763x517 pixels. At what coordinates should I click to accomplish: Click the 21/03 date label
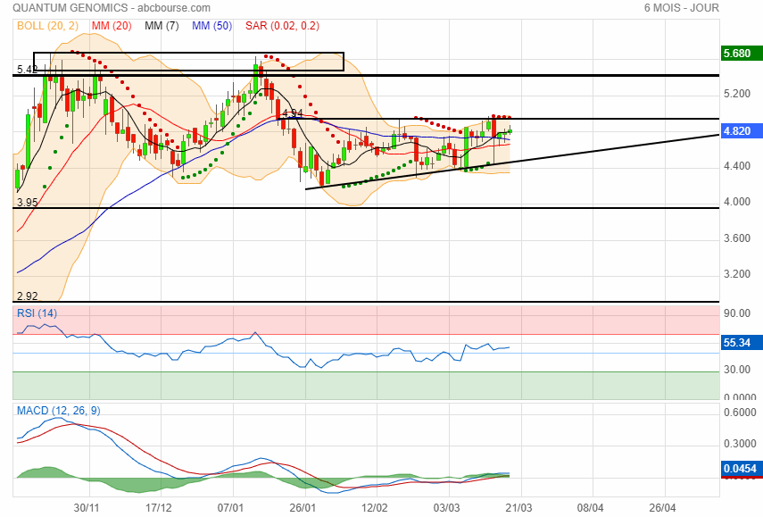click(518, 508)
